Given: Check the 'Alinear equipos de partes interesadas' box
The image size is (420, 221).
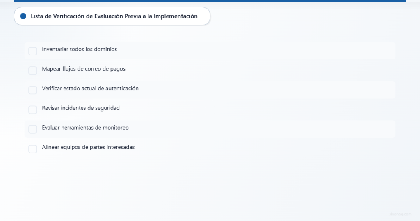Looking at the screenshot, I should (x=32, y=149).
